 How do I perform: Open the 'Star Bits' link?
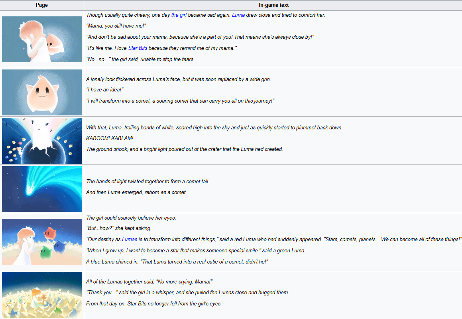[x=138, y=48]
